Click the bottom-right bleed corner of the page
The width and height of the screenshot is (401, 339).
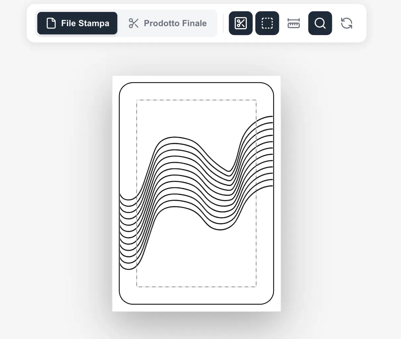pos(277,308)
